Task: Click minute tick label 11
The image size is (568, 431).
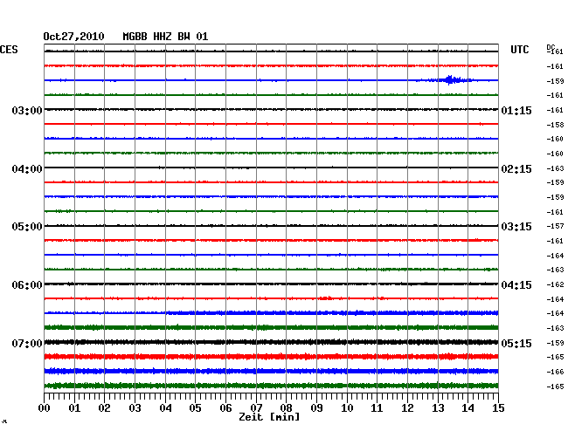Action: click(377, 407)
